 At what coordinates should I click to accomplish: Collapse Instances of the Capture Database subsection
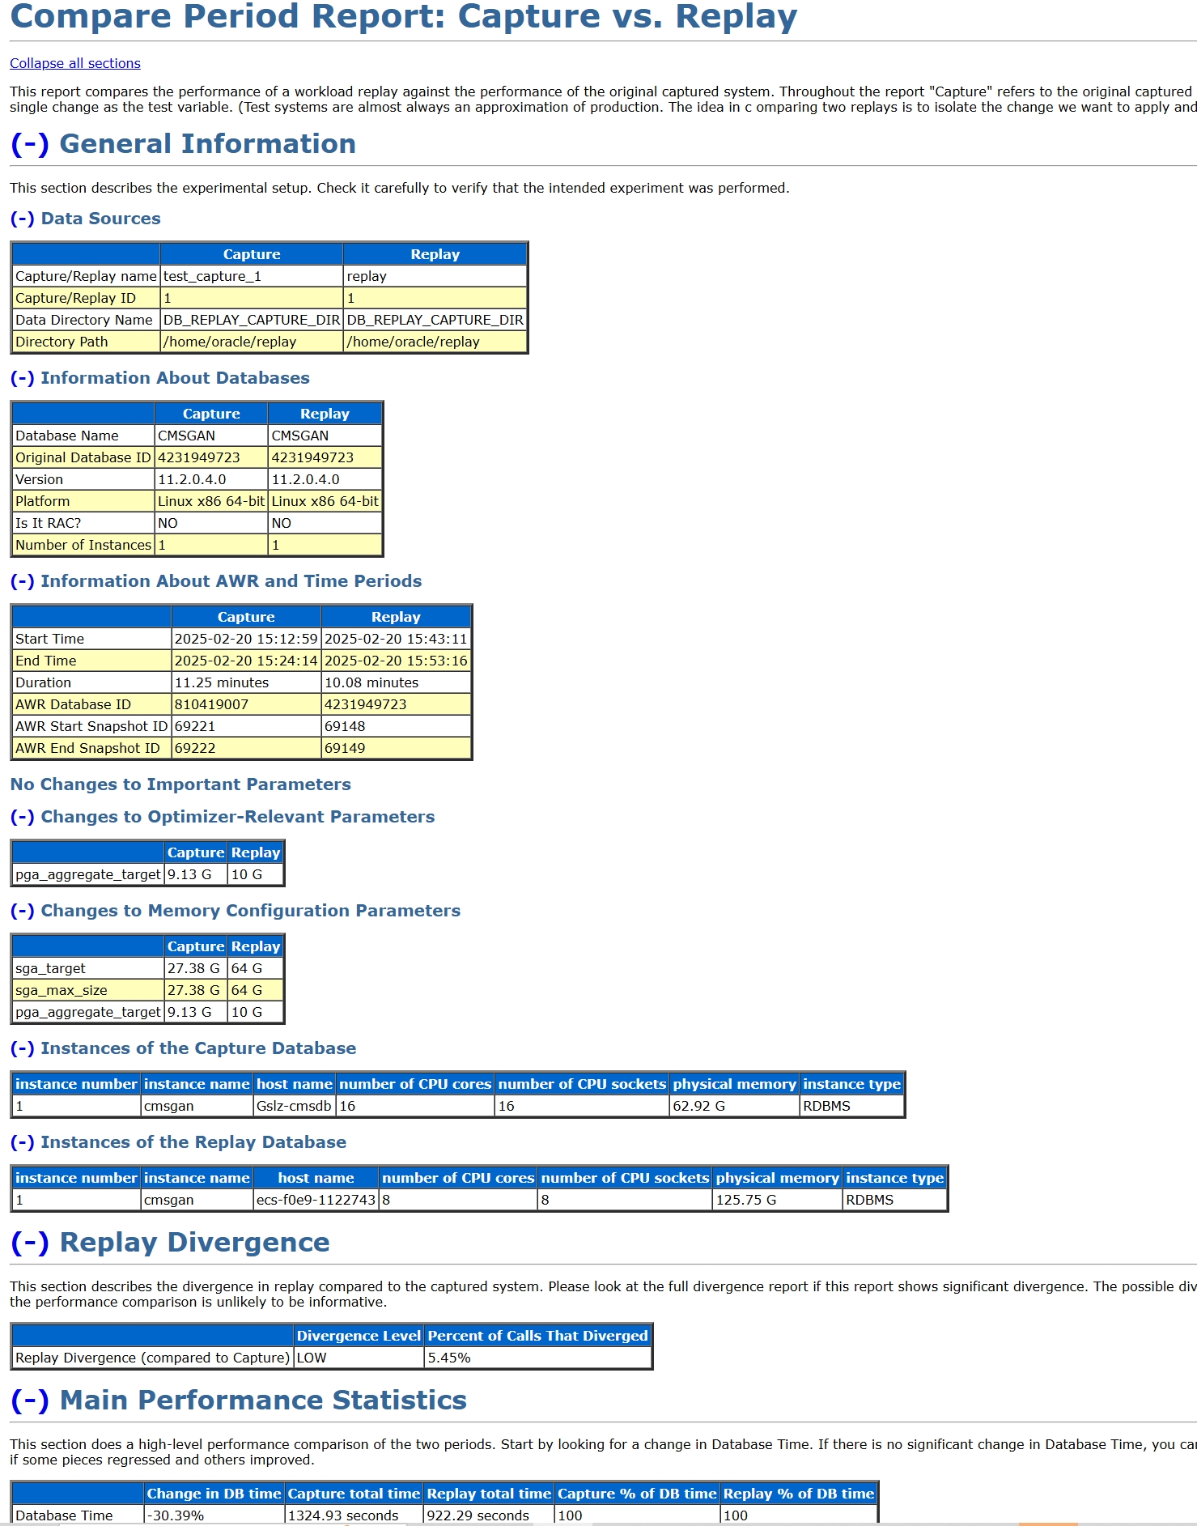pos(23,1048)
